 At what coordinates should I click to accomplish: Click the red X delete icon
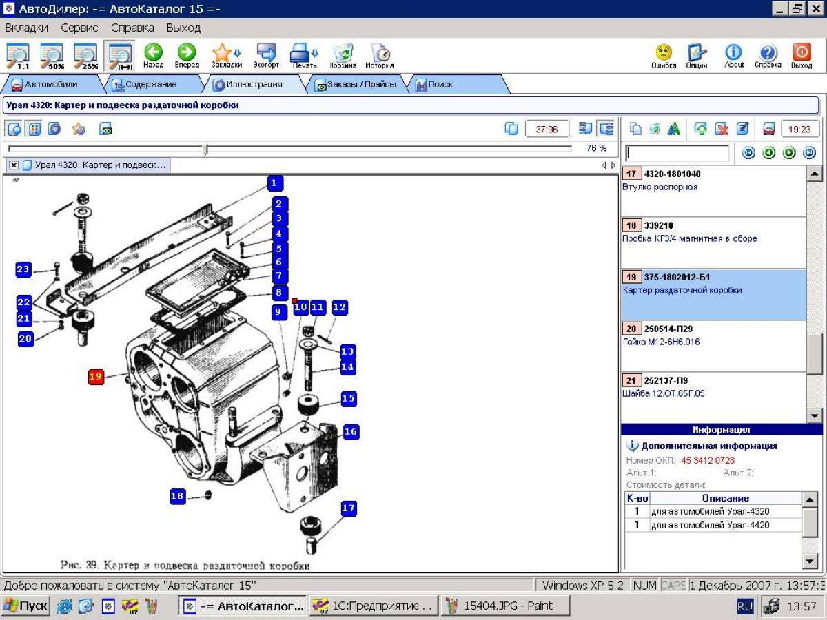721,129
